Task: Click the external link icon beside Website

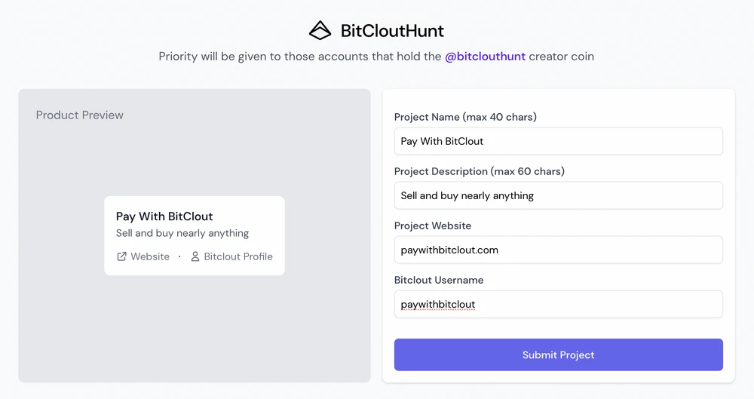Action: [x=121, y=256]
